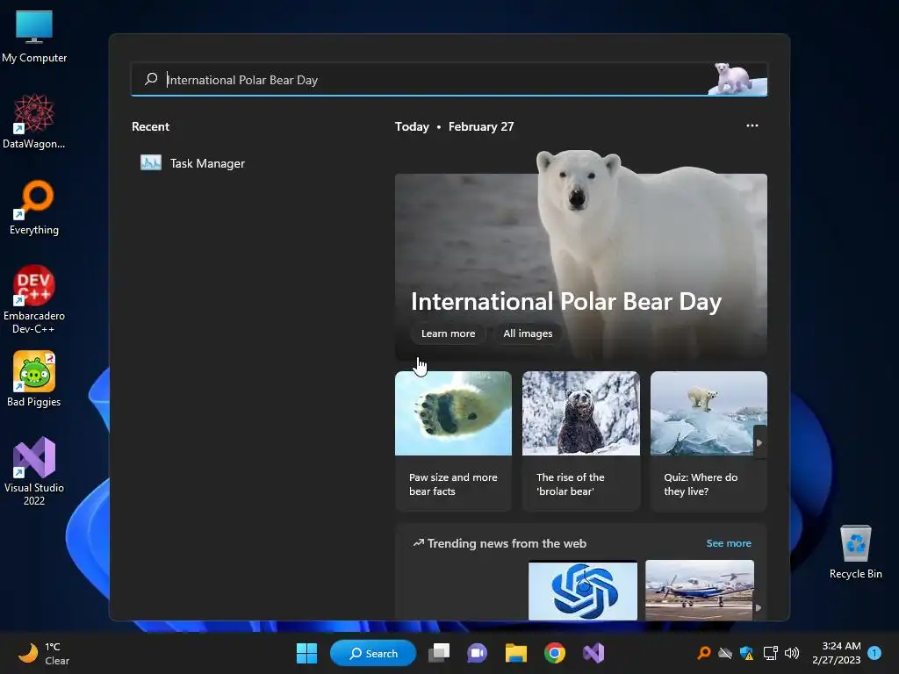Click the Windows Start button

[x=306, y=653]
